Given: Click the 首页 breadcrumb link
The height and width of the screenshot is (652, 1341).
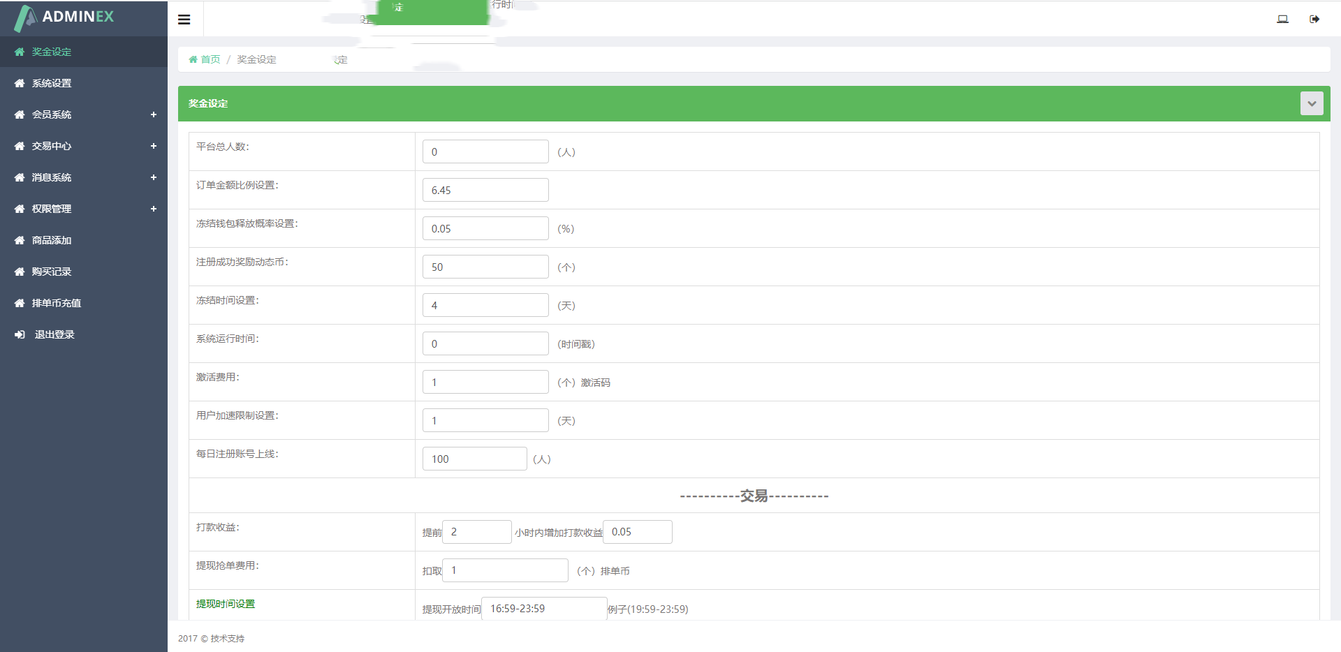Looking at the screenshot, I should 210,59.
